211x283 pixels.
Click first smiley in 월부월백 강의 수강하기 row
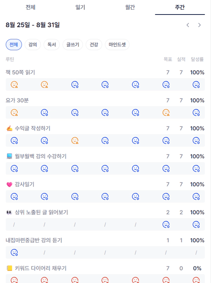click(x=14, y=168)
